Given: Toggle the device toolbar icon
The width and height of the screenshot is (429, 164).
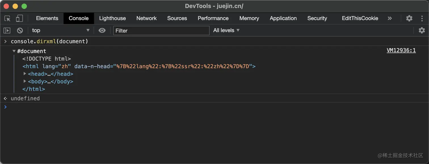Looking at the screenshot, I should tap(19, 19).
